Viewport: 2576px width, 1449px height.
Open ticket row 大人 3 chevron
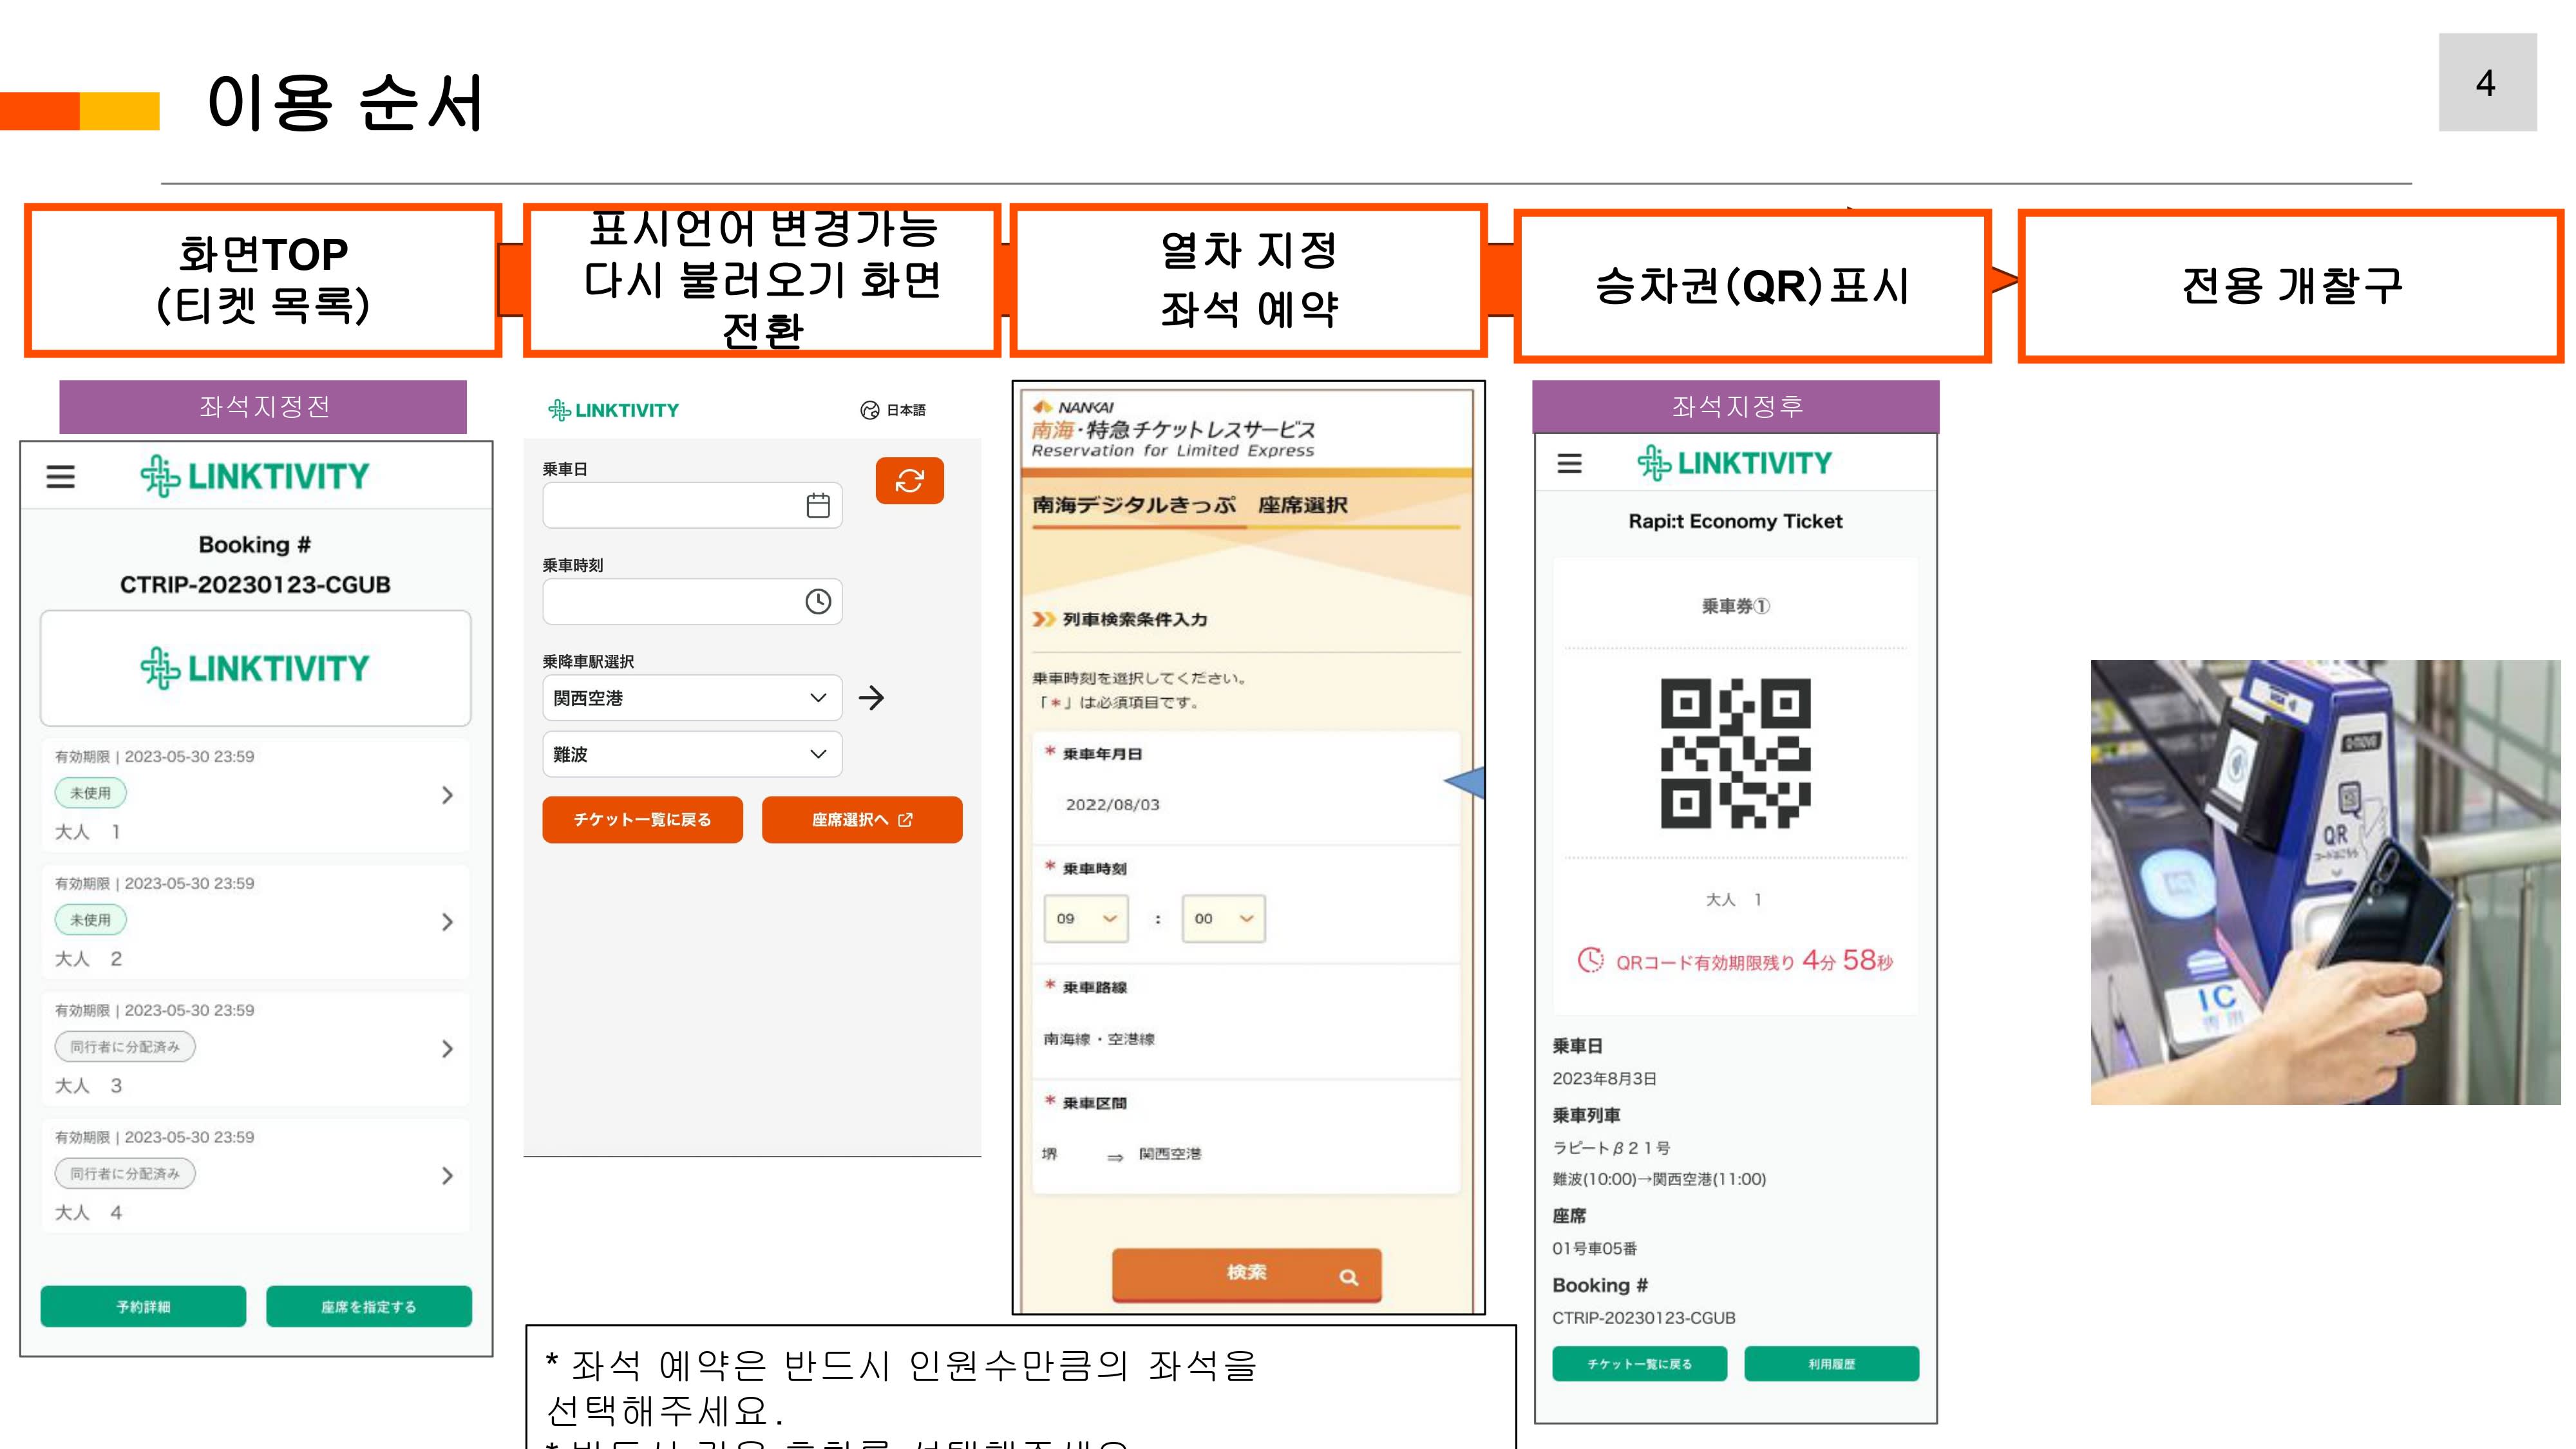pos(447,1048)
